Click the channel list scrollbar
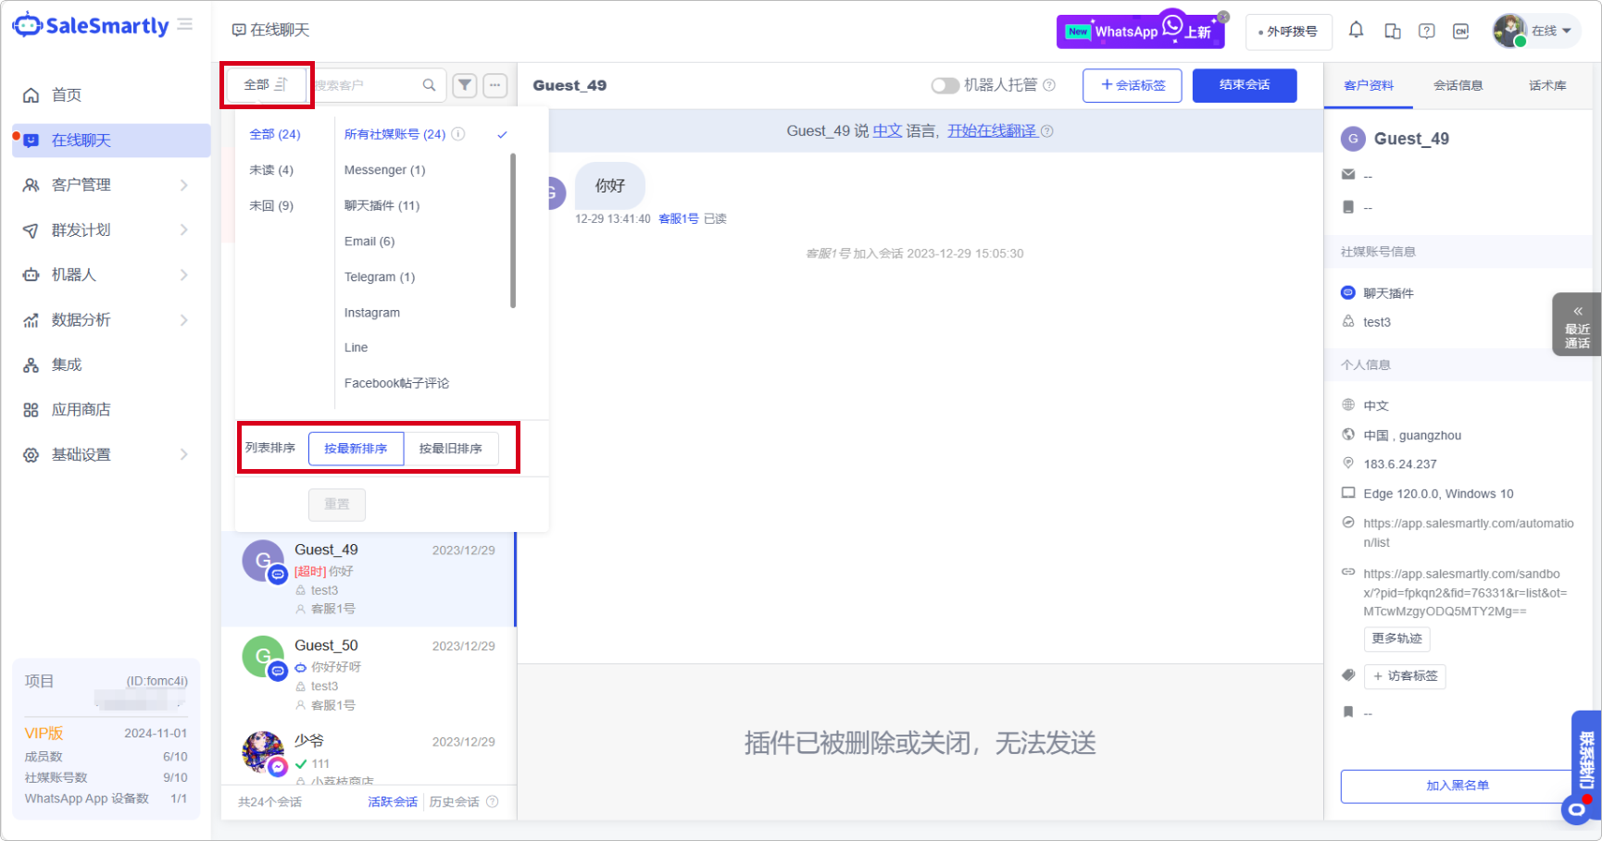This screenshot has height=841, width=1602. pyautogui.click(x=513, y=231)
